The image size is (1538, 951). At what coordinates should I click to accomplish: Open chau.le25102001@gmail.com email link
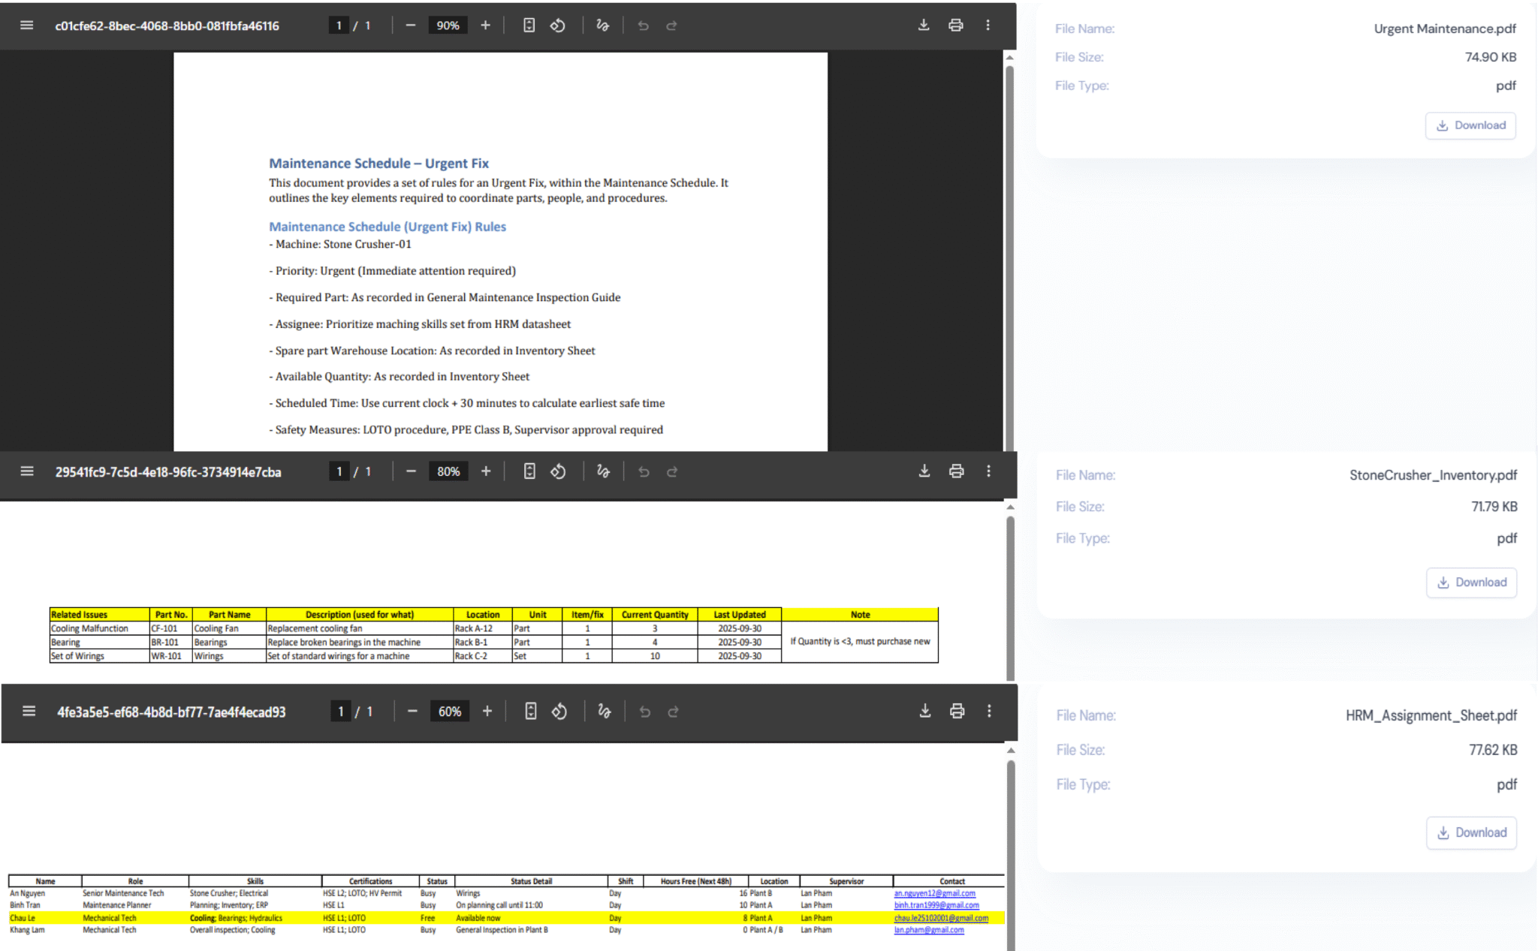click(x=940, y=918)
